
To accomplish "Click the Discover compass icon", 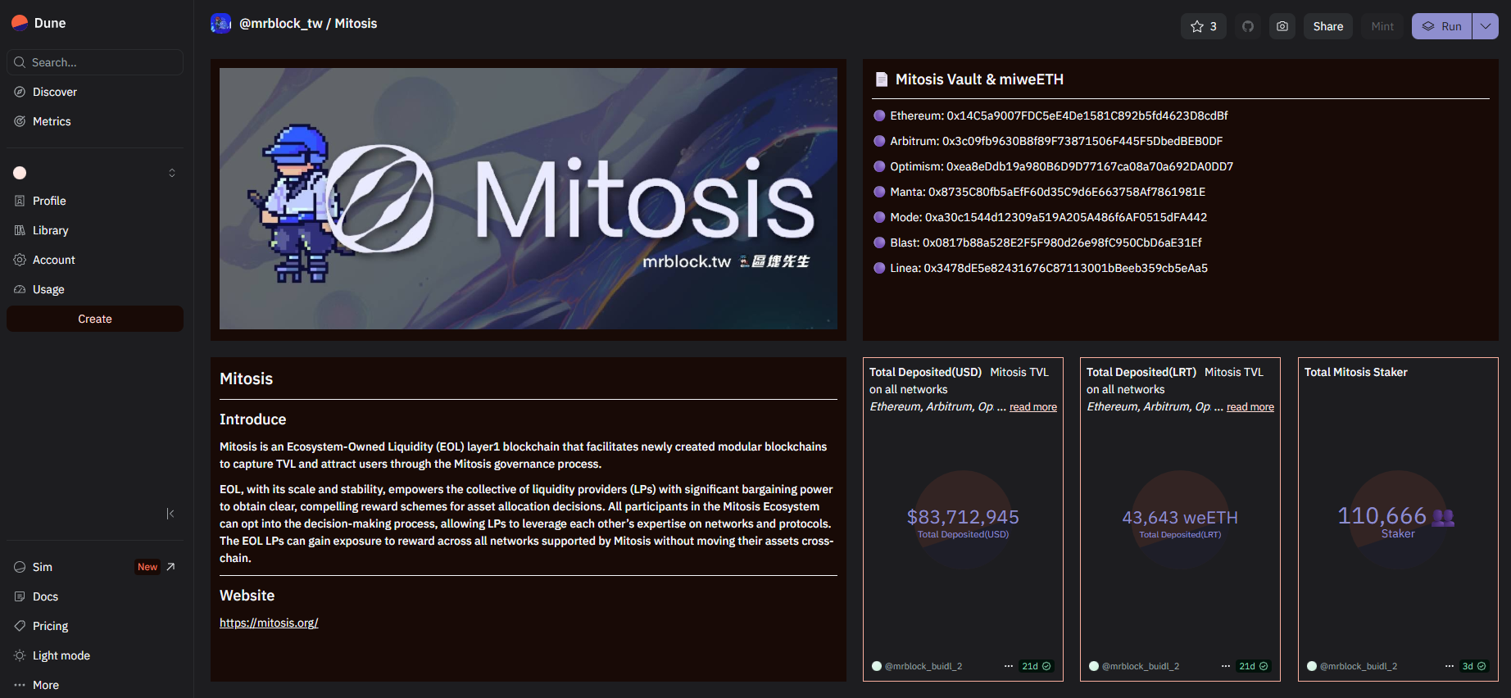I will tap(20, 92).
